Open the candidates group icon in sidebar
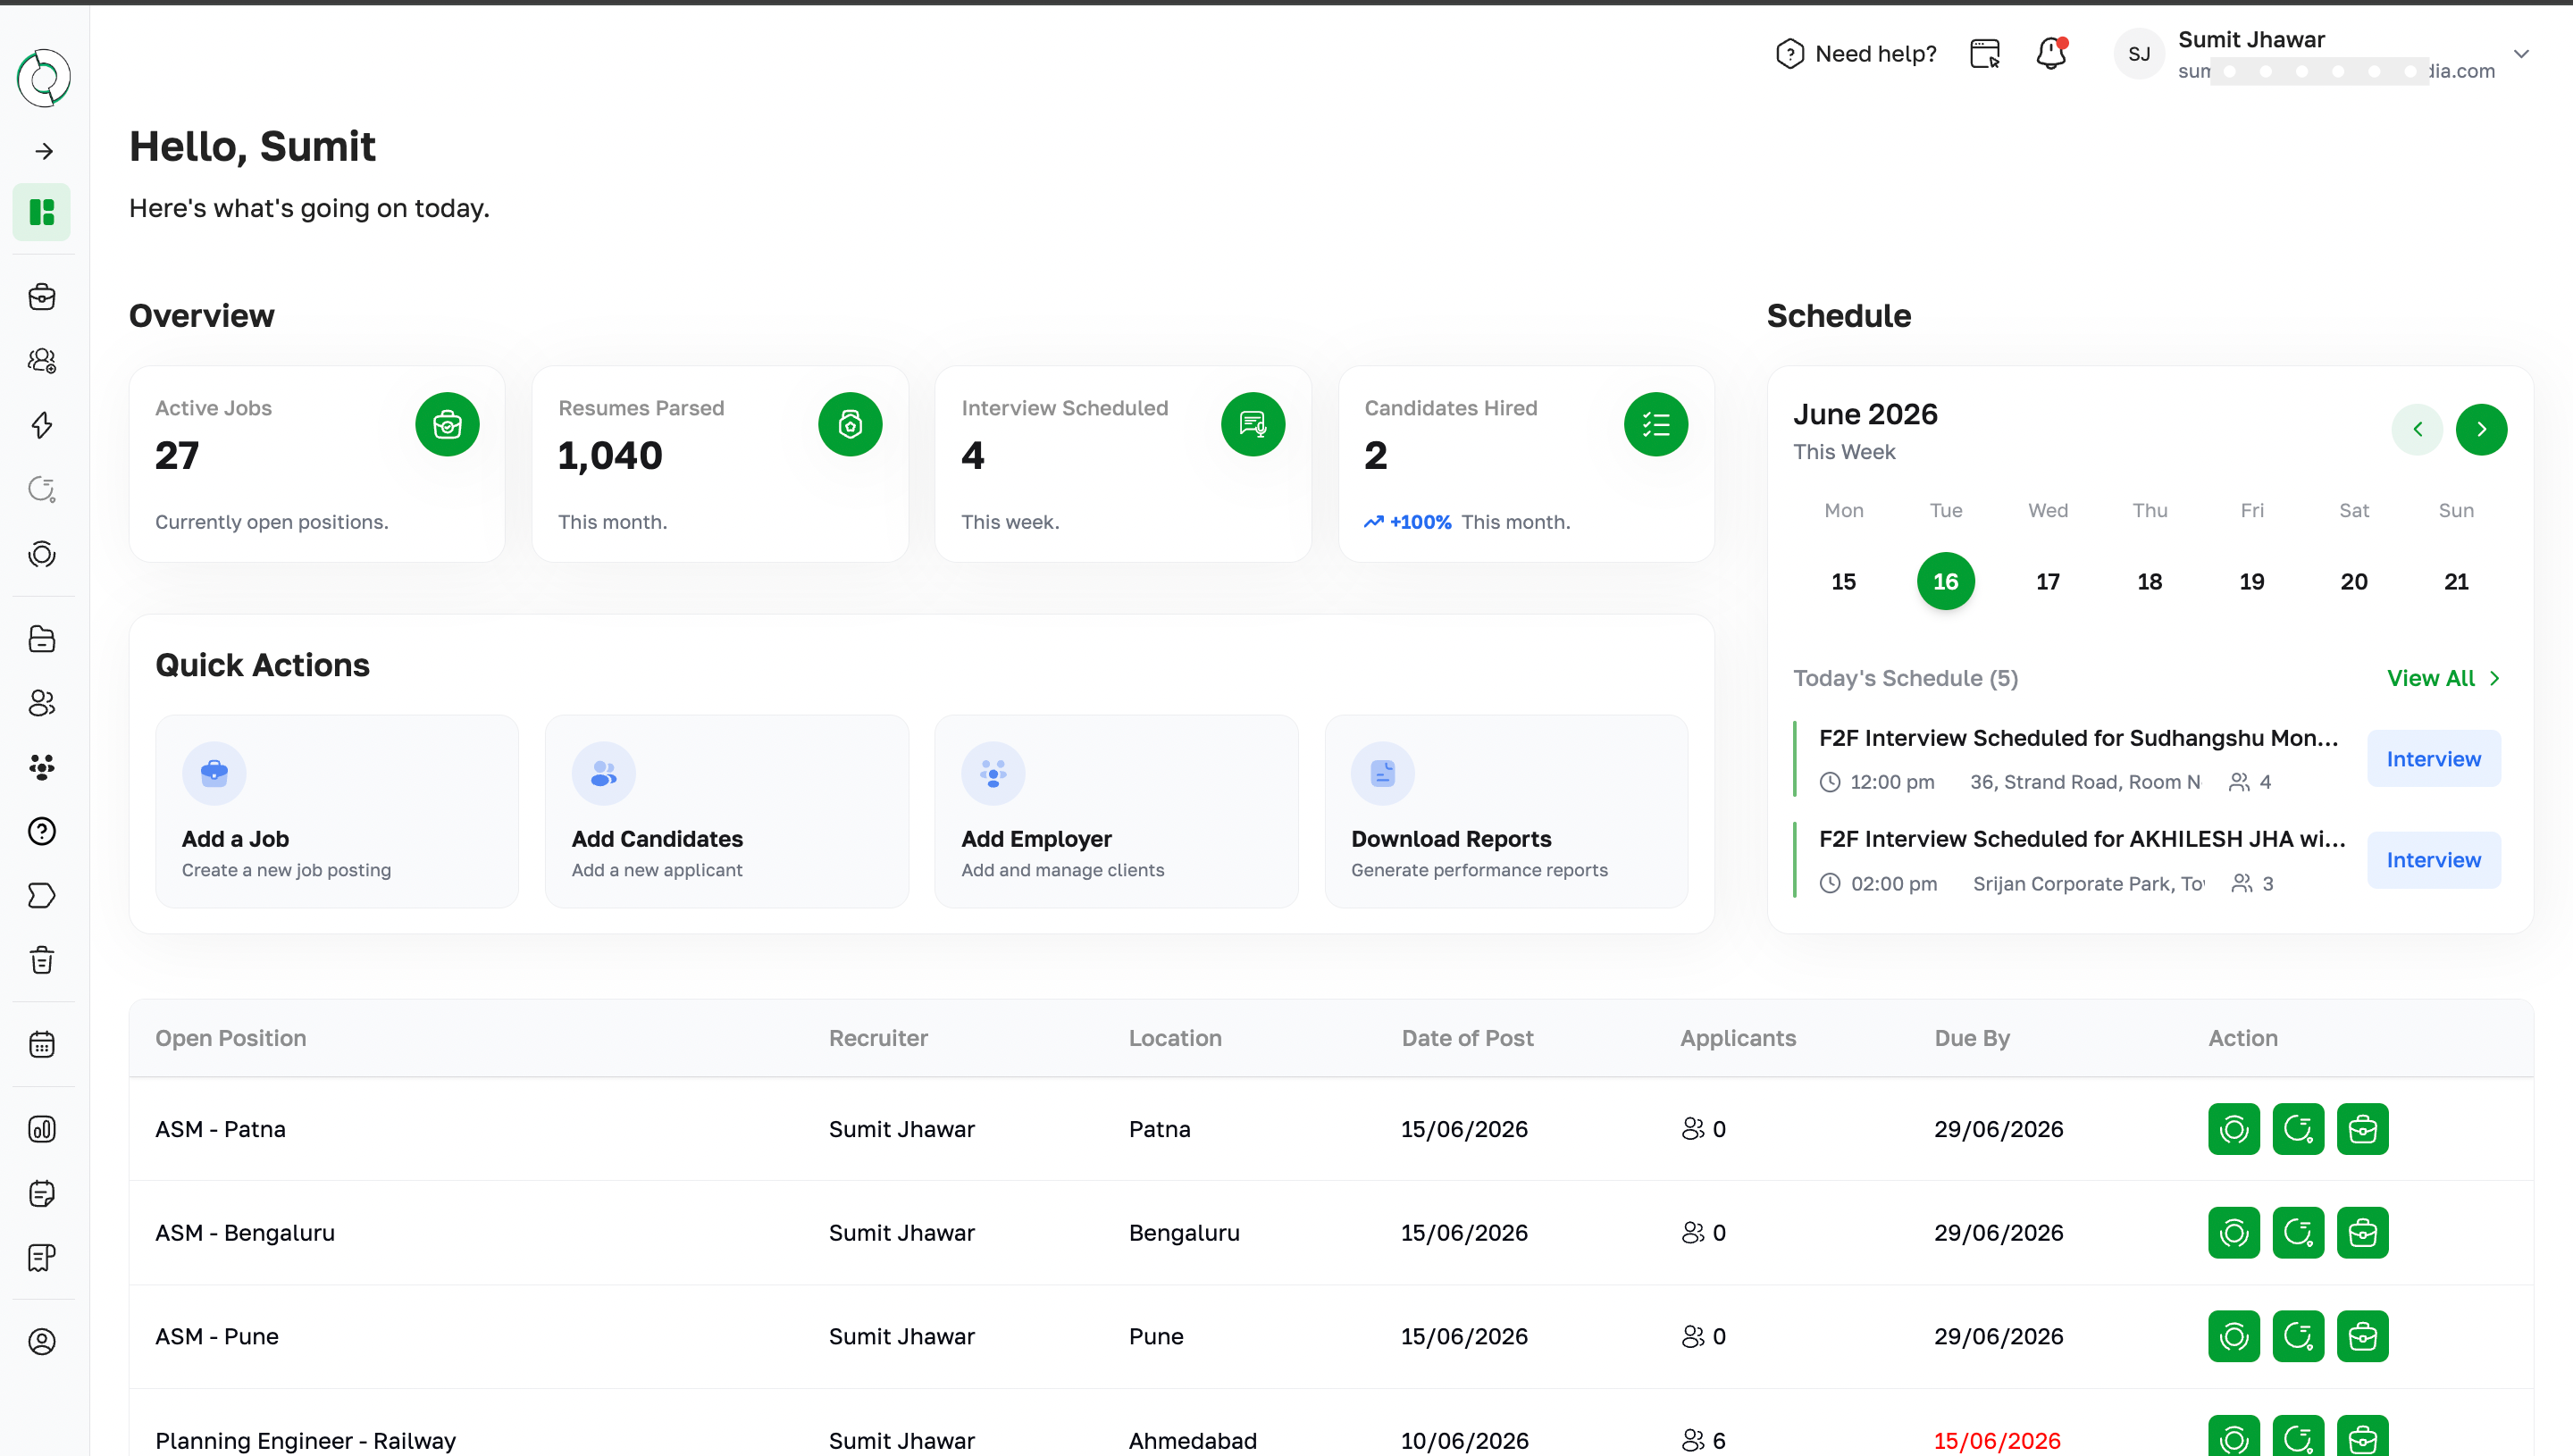 [x=42, y=361]
